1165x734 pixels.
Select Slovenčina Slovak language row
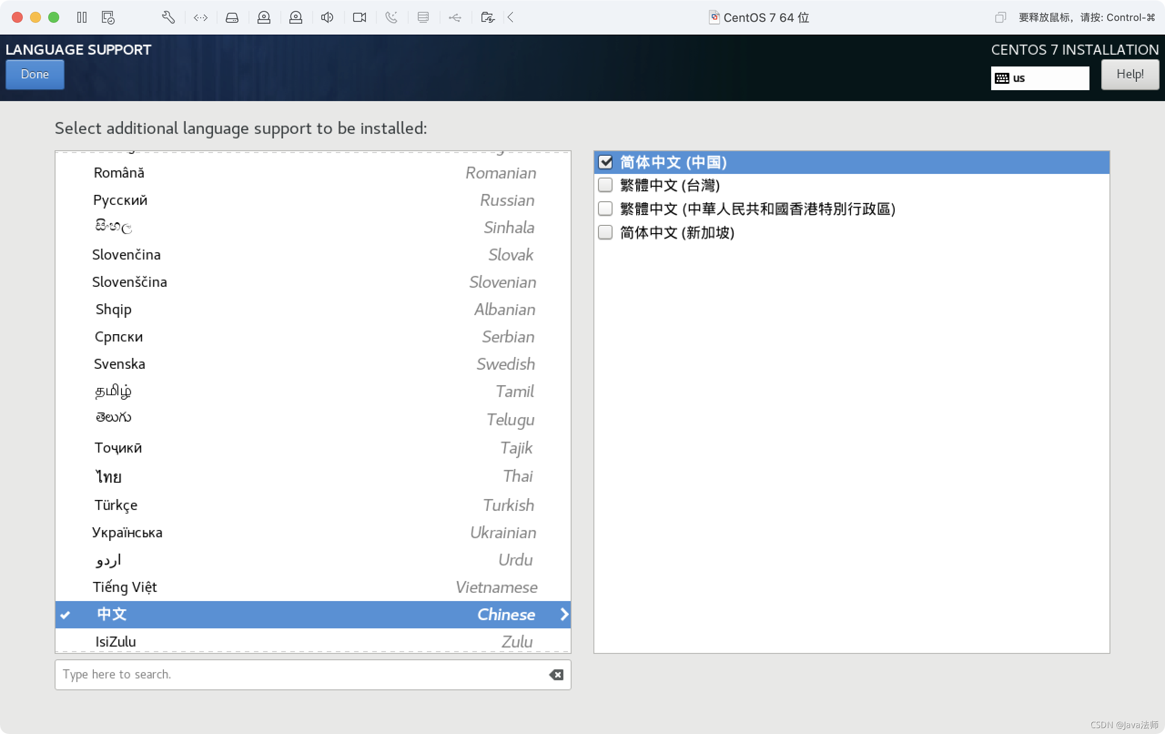[x=313, y=254]
